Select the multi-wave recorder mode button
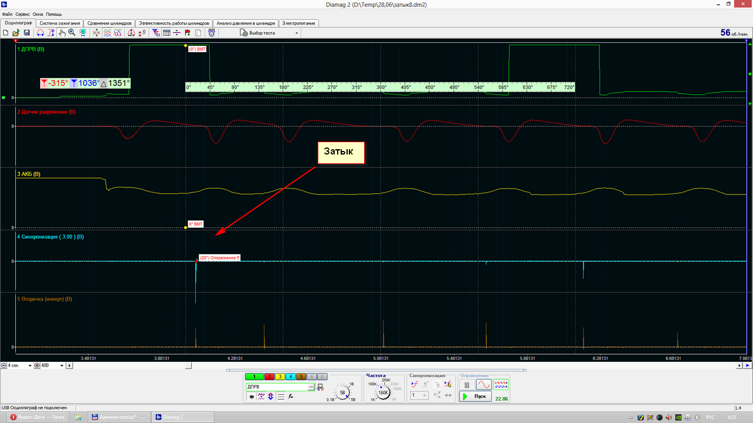Viewport: 753px width, 423px height. tap(501, 385)
